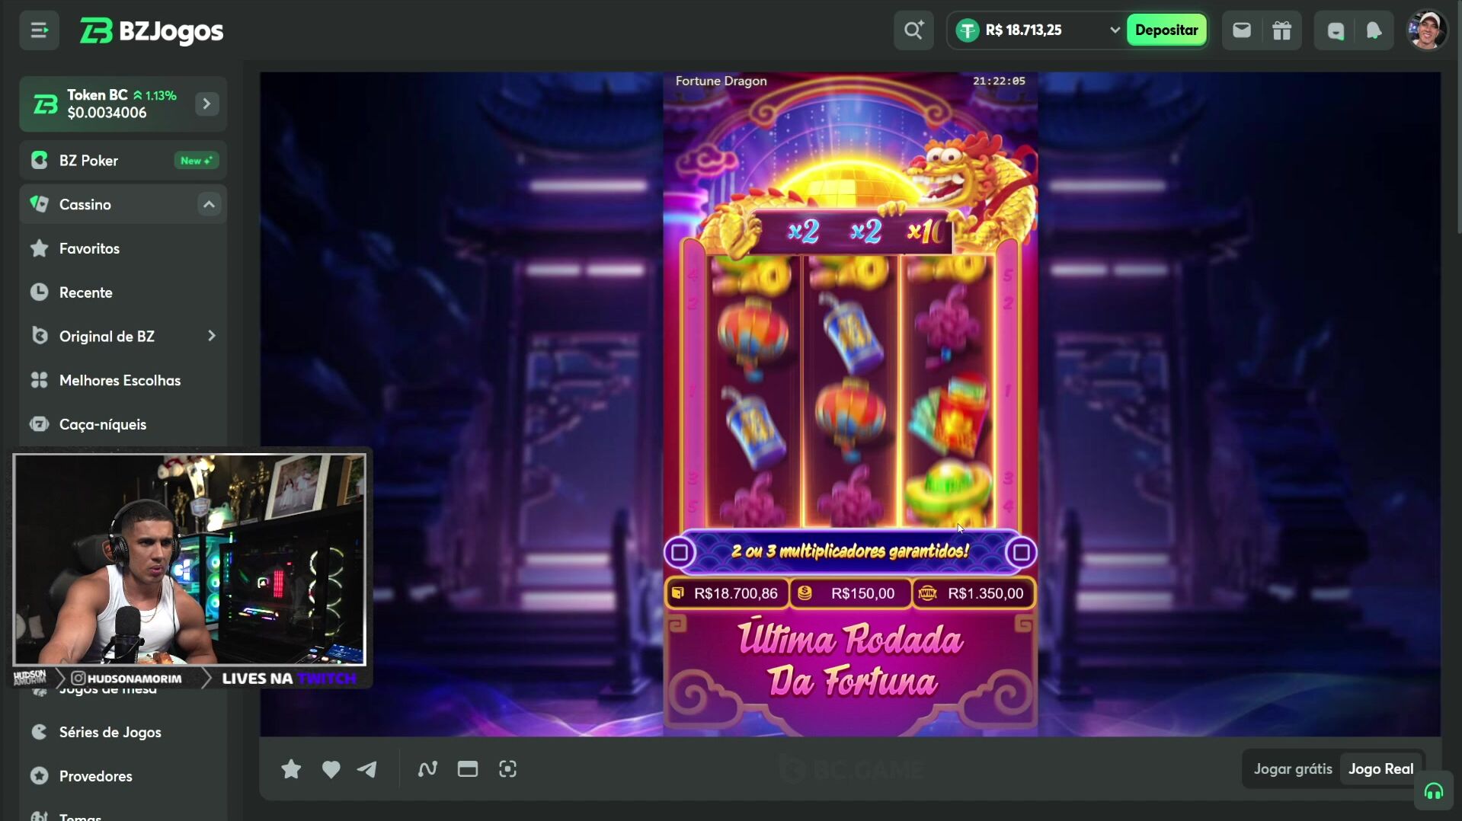Click the R$ 18.713,25 header balance
This screenshot has width=1462, height=821.
[x=1023, y=30]
